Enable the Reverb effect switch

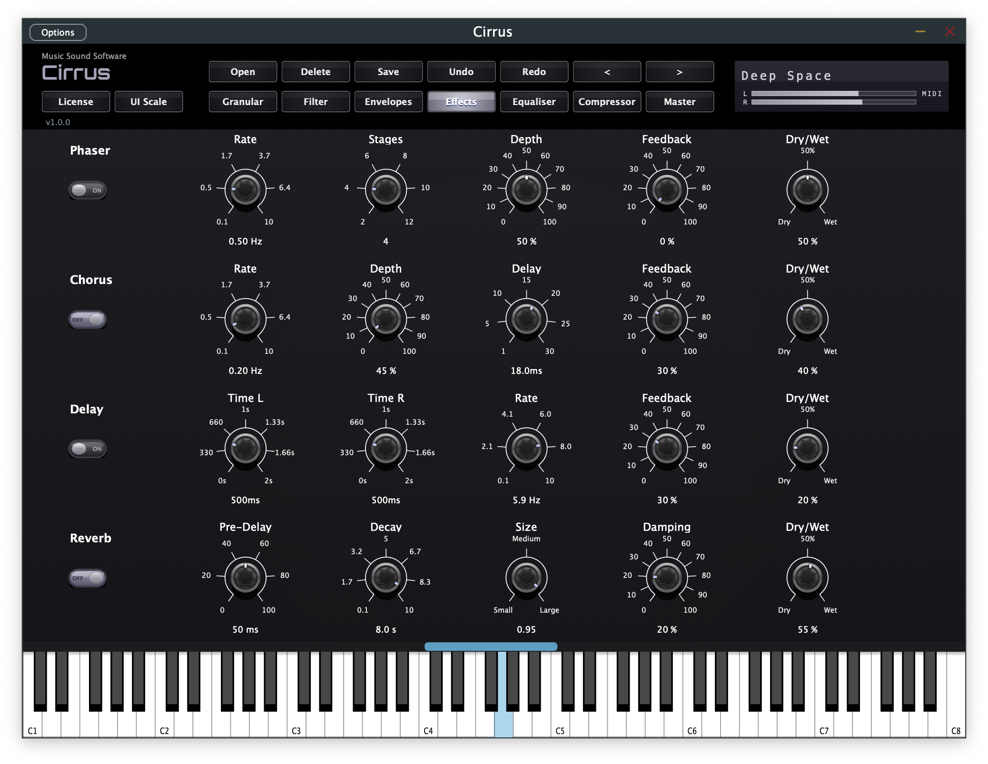tap(88, 578)
